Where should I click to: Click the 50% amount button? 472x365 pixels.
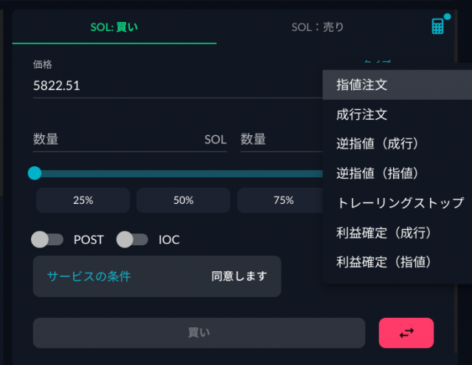pyautogui.click(x=184, y=200)
